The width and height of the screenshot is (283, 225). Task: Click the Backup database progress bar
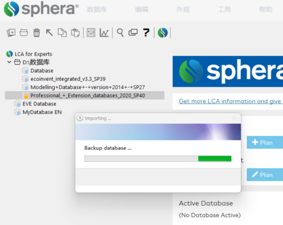(x=158, y=158)
